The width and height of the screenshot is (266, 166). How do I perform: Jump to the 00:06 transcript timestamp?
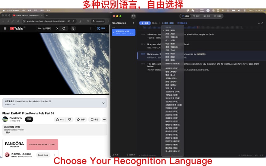pos(143,35)
